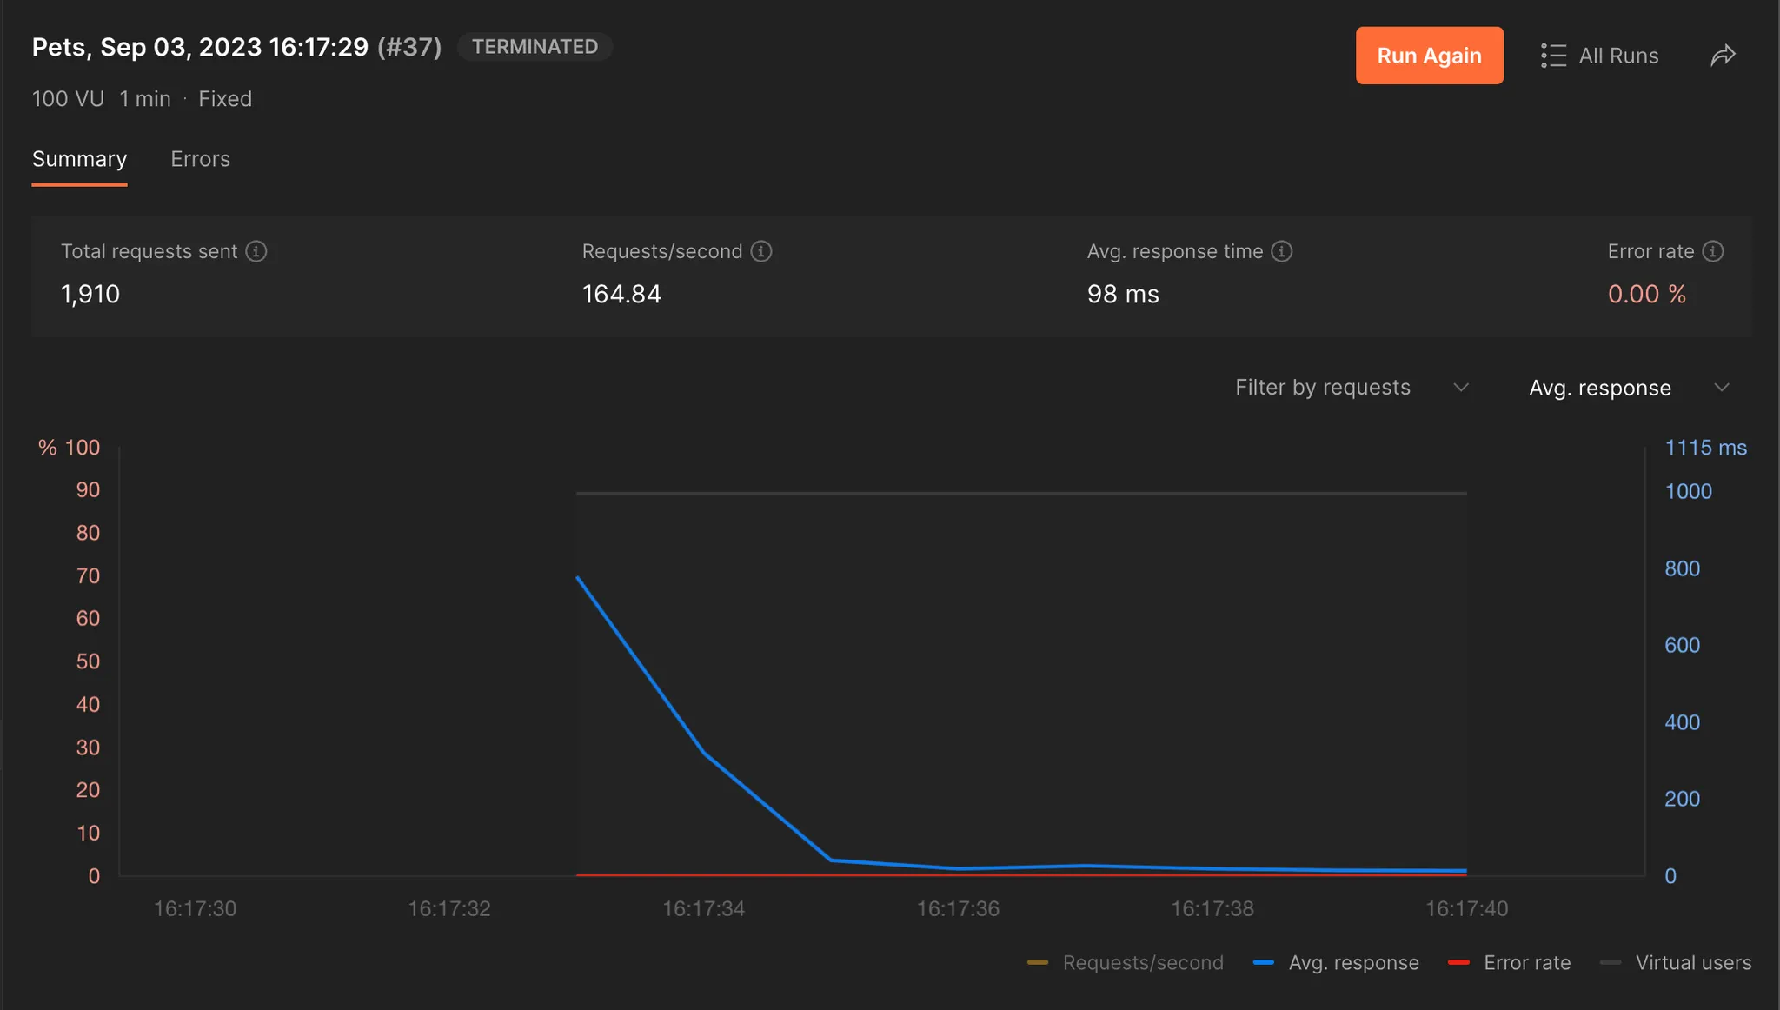Toggle Virtual users series in legend

[x=1692, y=963]
